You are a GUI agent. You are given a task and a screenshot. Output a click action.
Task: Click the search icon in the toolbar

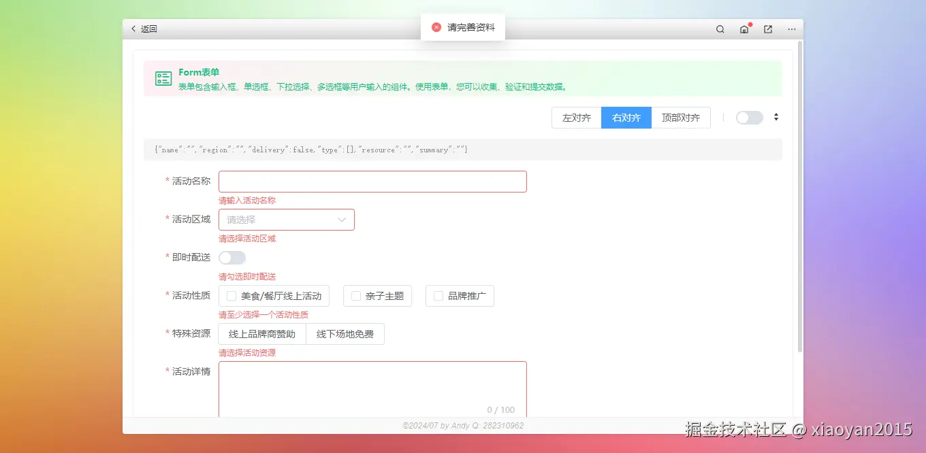pyautogui.click(x=720, y=29)
